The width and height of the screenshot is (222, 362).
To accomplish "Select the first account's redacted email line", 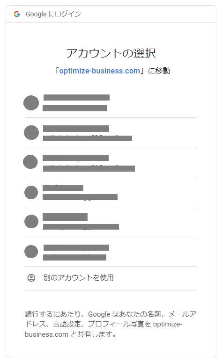I will pos(74,108).
